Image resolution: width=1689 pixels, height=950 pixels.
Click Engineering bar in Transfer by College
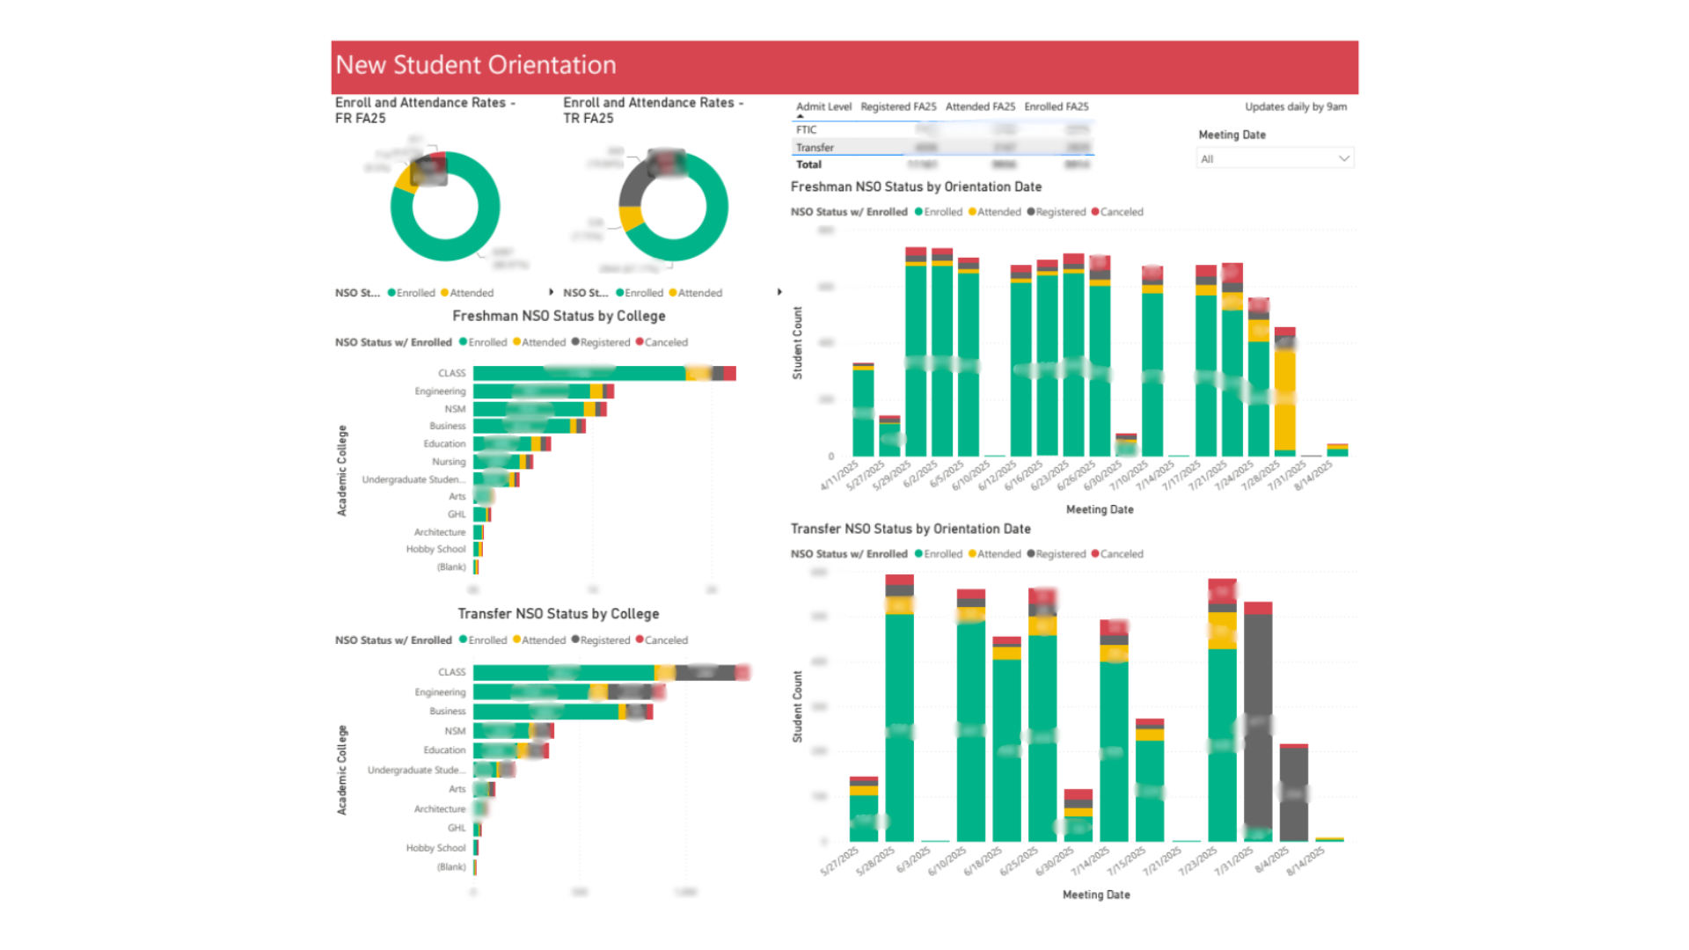[x=569, y=692]
